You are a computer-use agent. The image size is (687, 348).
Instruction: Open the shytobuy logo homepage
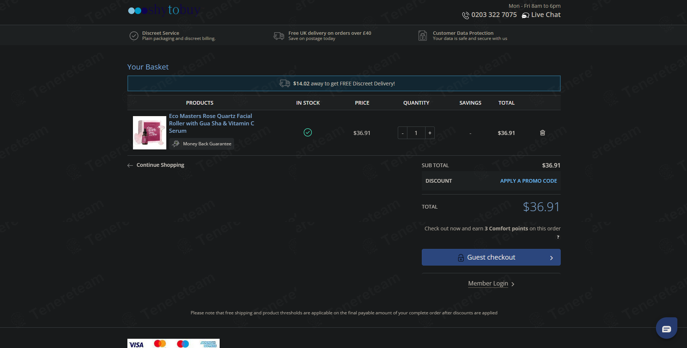tap(164, 10)
